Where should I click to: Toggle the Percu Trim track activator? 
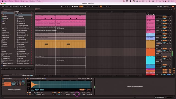pyautogui.click(x=164, y=17)
